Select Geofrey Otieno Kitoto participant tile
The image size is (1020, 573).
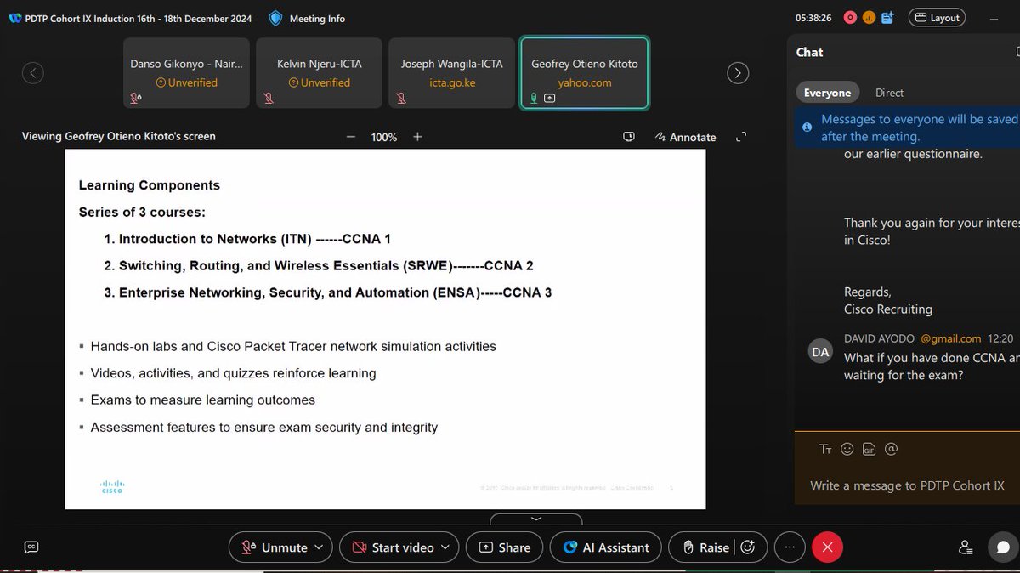pos(585,73)
